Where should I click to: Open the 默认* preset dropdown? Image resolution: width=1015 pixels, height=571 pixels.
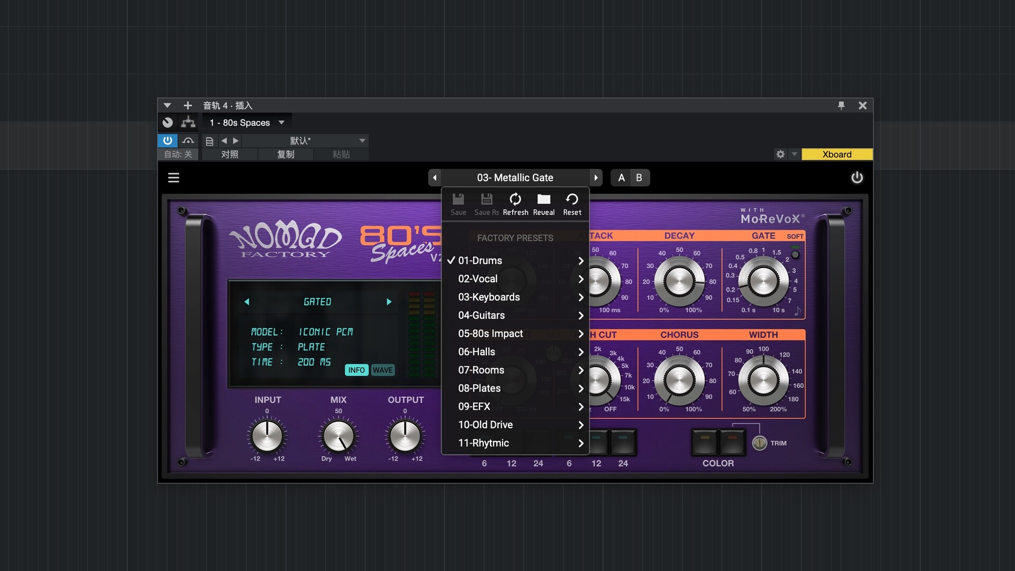click(305, 141)
